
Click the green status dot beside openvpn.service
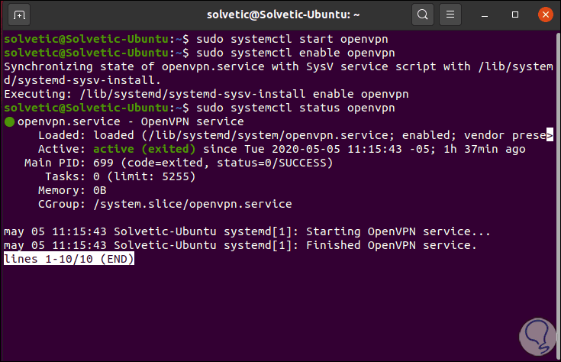tap(8, 121)
